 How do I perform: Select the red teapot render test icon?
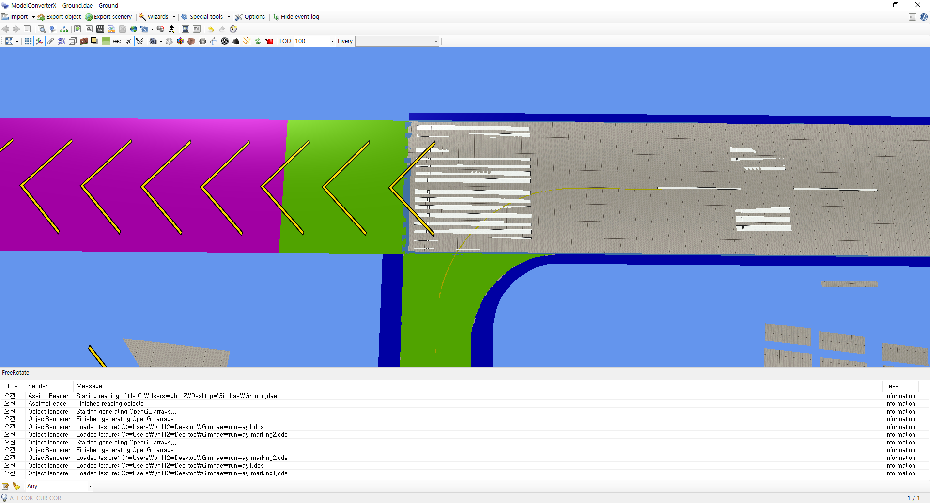(x=269, y=41)
